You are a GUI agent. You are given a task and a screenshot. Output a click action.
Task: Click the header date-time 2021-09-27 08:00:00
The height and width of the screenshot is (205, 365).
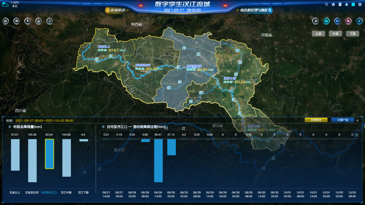coord(182,10)
